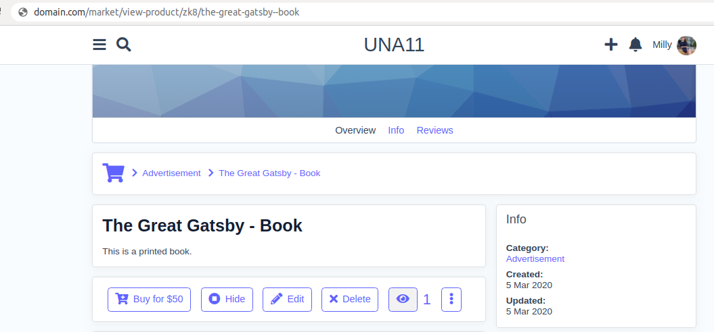
Task: Open the notifications bell
Action: pos(635,45)
